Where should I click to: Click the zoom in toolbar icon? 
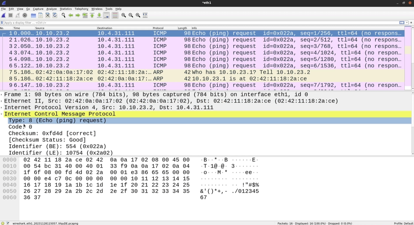click(124, 15)
